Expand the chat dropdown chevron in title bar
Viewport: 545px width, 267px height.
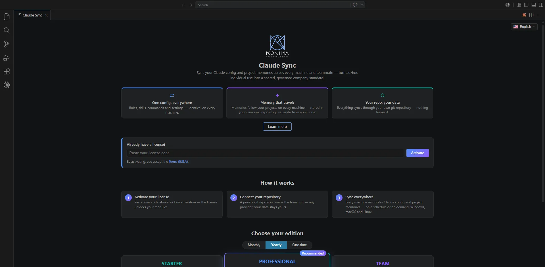[362, 5]
